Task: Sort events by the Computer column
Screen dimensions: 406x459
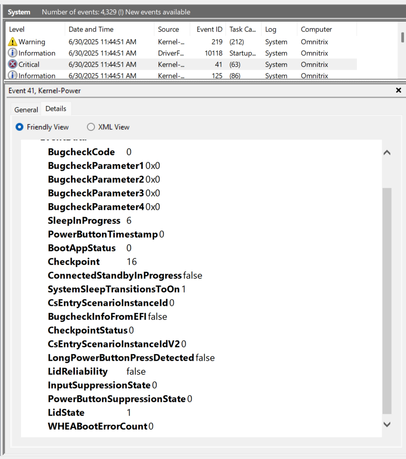Action: point(316,29)
